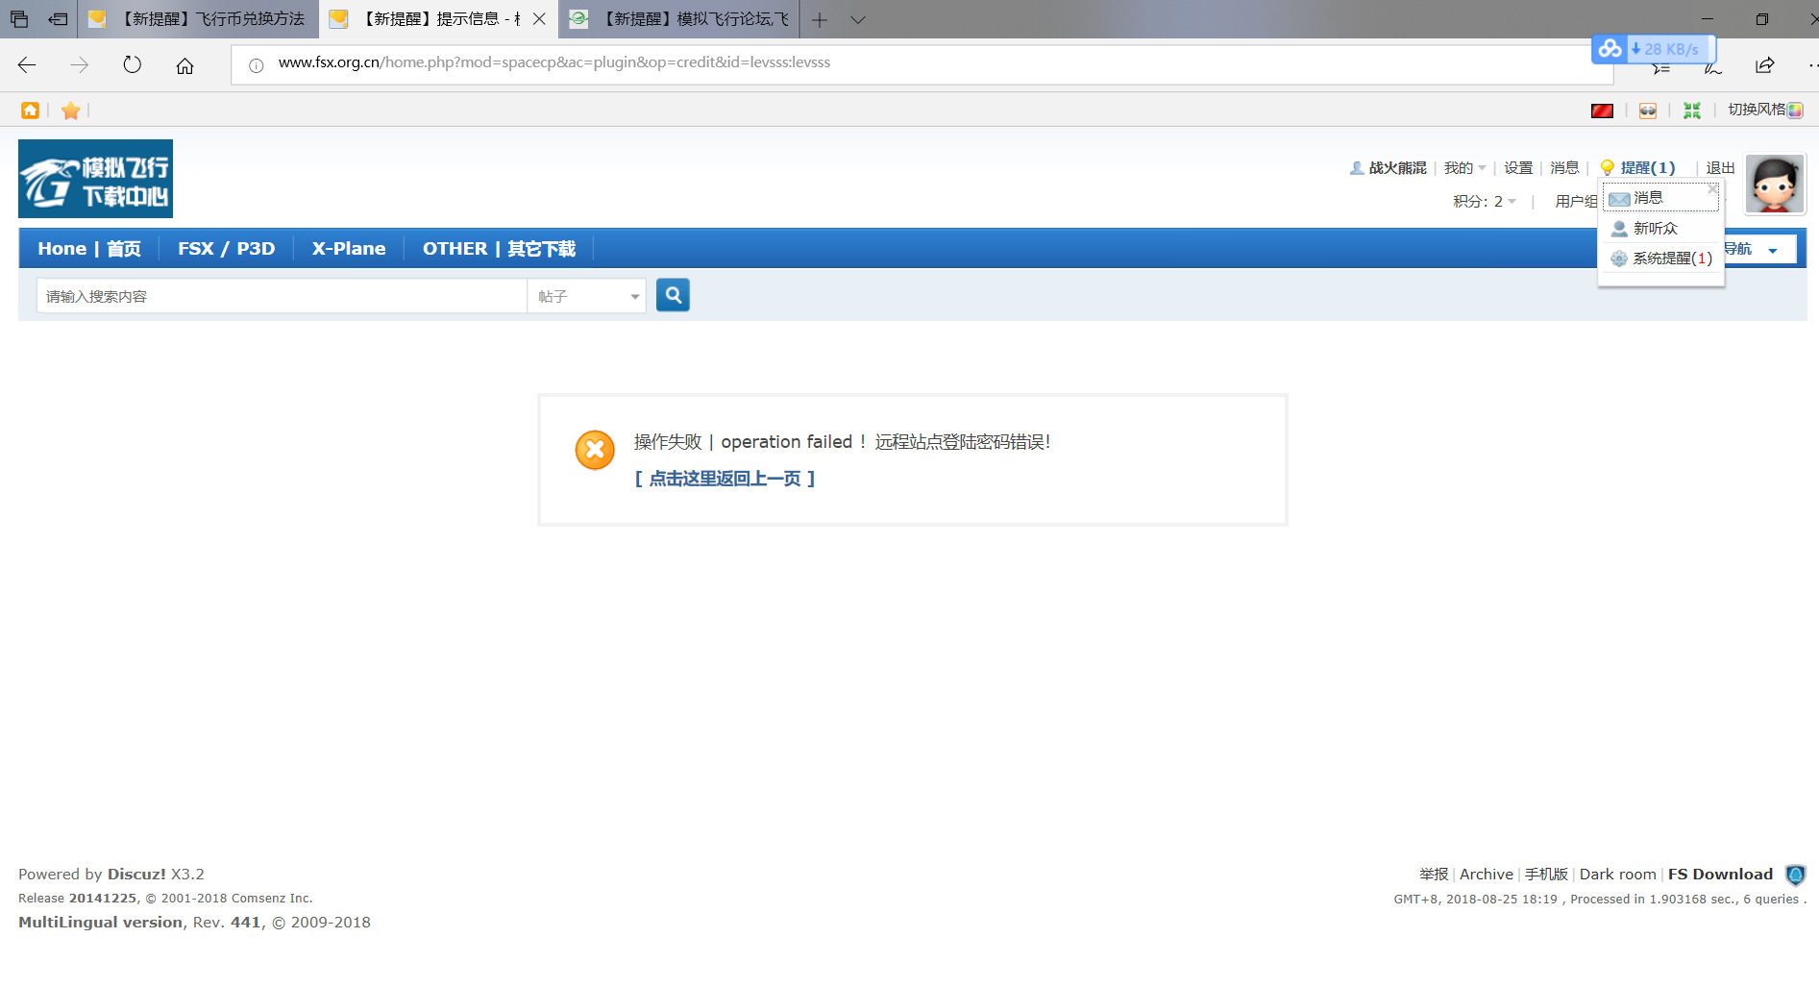This screenshot has height=987, width=1819.
Task: Select 系统提醒(1) in the reminder popup
Action: pyautogui.click(x=1671, y=259)
